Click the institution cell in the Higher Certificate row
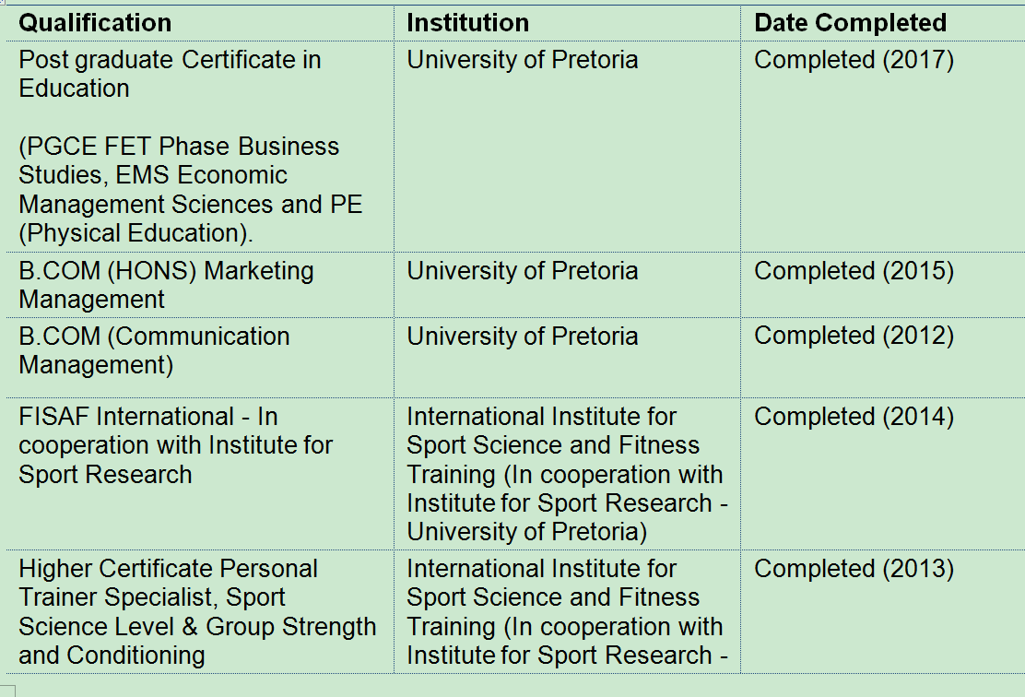This screenshot has width=1025, height=697. (x=564, y=612)
